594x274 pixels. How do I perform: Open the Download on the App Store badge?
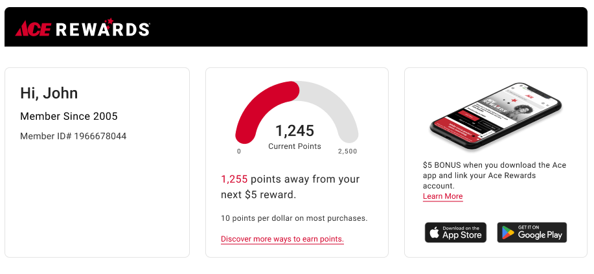(x=455, y=233)
